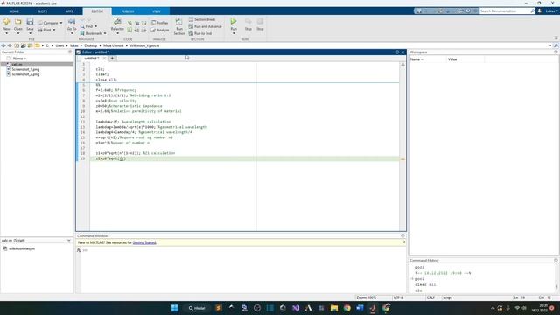Open Current Folder panel actions menu

pyautogui.click(x=70, y=52)
